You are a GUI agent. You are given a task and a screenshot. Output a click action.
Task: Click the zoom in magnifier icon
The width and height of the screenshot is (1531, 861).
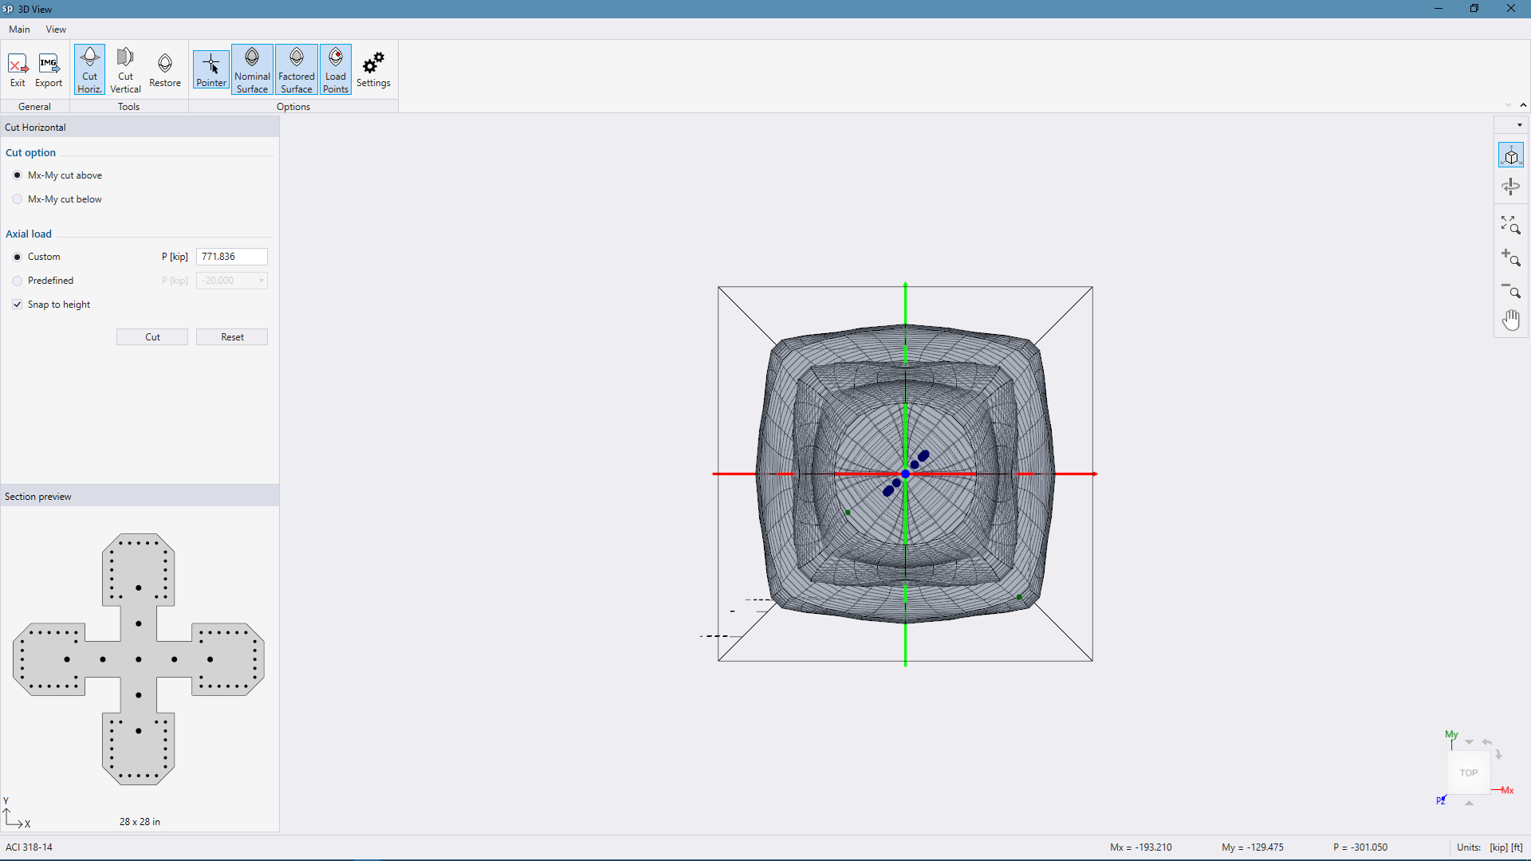1511,258
